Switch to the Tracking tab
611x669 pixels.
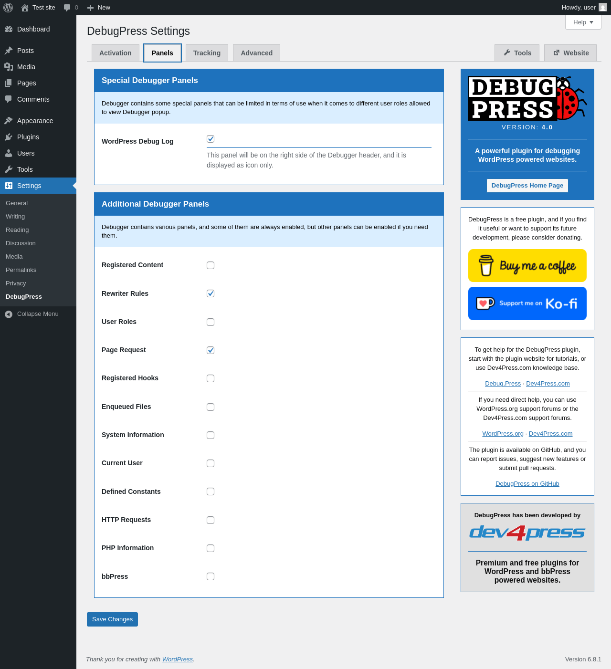[207, 53]
